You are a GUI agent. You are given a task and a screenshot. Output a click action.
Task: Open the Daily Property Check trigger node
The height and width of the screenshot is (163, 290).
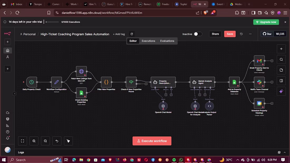tap(32, 82)
